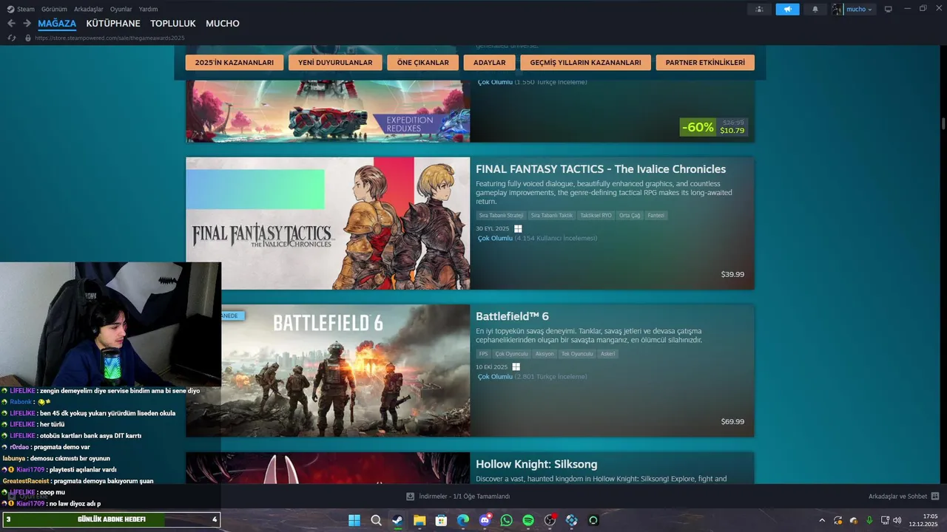
Task: Click the store page vertical scrollbar thumb
Action: point(943,123)
